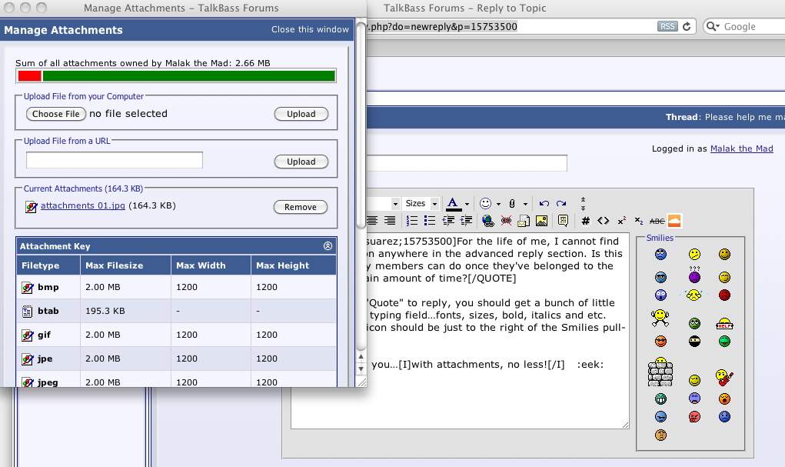Click into the reply message text area

click(460, 331)
